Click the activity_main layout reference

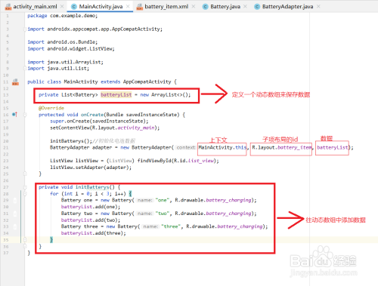(136, 128)
